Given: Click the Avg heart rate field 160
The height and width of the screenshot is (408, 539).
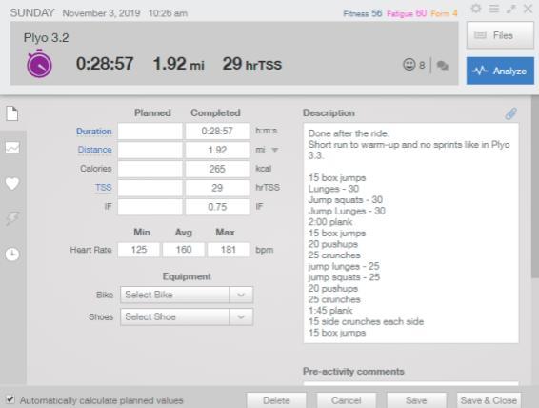Looking at the screenshot, I should pos(184,250).
